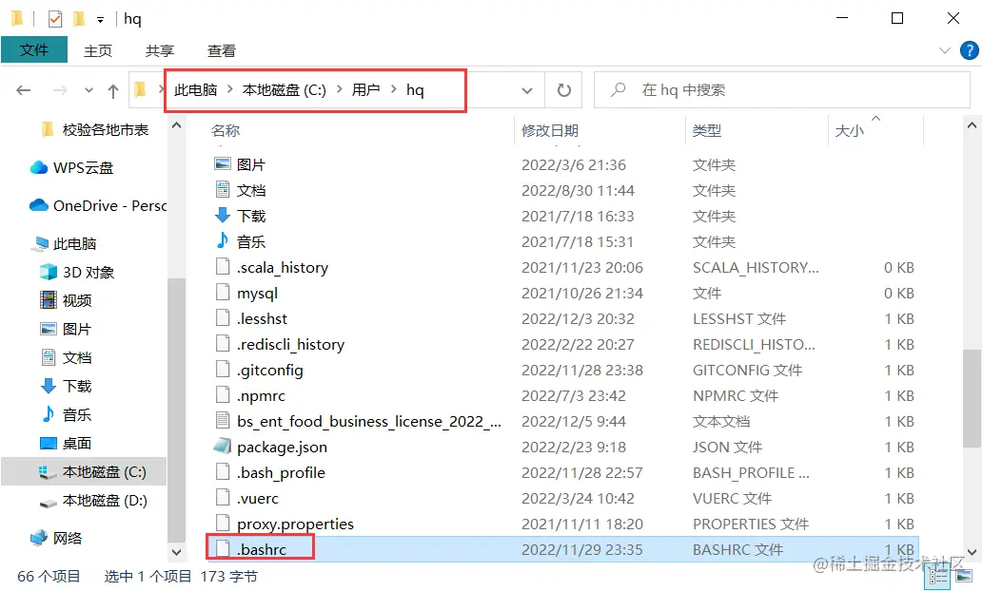Sort by the 修改日期 column header
Screen dimensions: 983x591
click(x=550, y=130)
